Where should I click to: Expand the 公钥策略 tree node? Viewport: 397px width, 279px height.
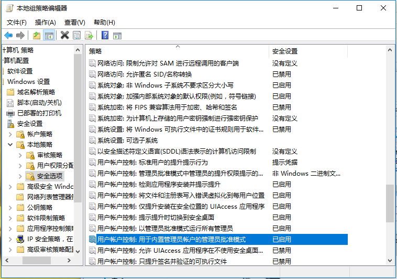[x=11, y=208]
